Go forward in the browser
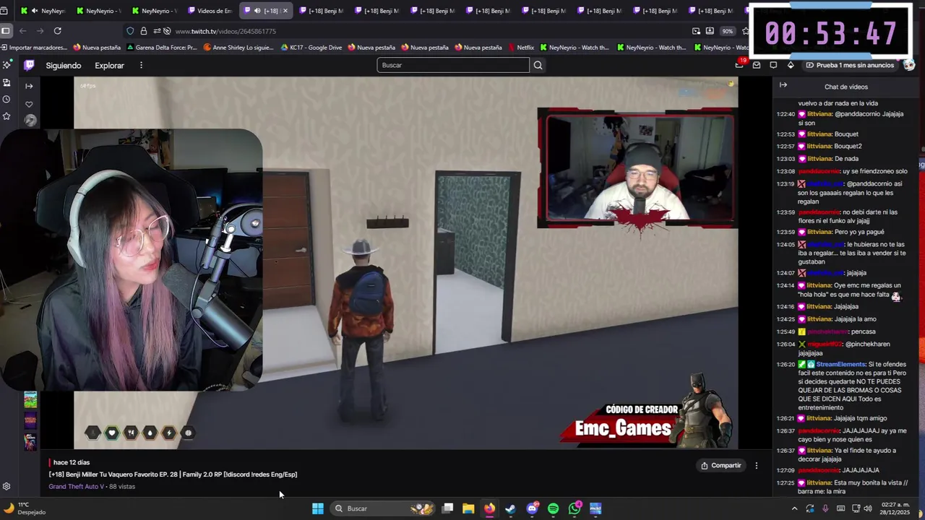 tap(40, 31)
